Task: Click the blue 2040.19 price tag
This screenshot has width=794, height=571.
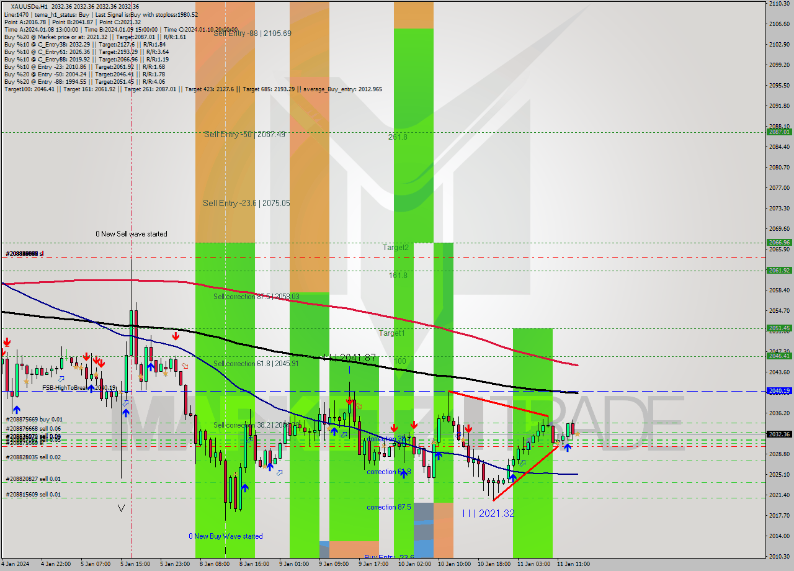Action: click(779, 391)
